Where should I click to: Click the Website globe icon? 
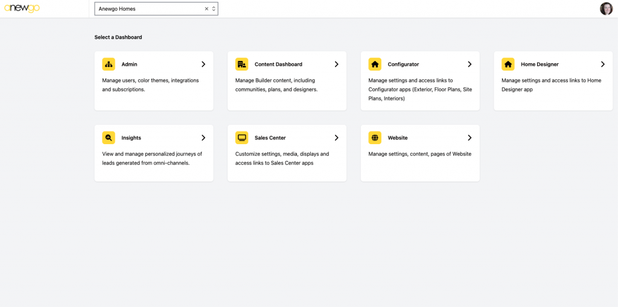pos(375,138)
